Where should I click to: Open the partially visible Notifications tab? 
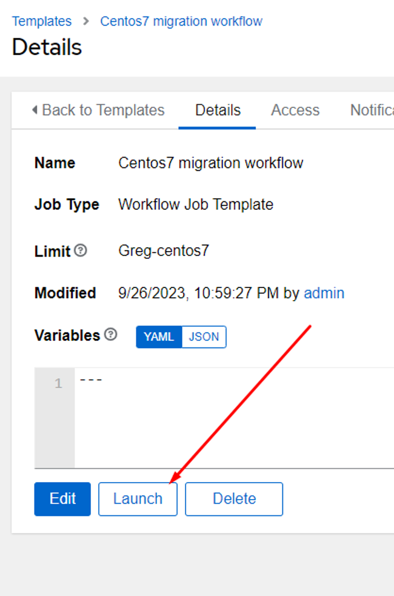[x=372, y=110]
